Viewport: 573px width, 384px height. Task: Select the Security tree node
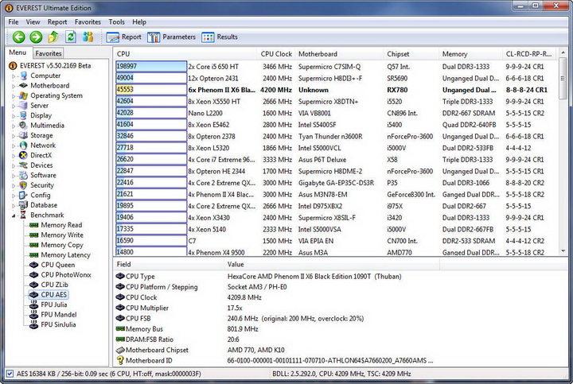pos(41,185)
